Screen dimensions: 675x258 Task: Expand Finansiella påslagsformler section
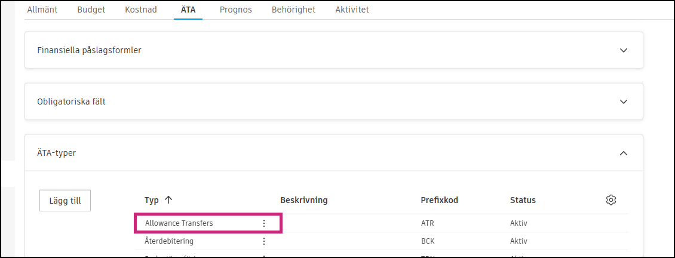click(624, 50)
